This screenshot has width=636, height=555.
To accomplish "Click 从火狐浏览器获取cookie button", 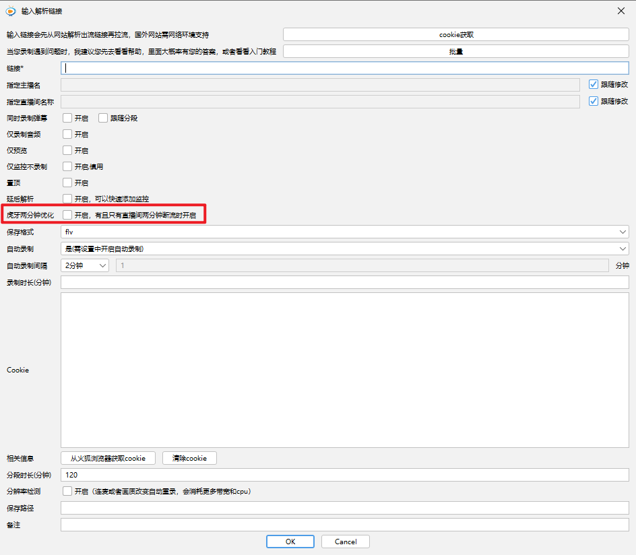I will point(108,457).
